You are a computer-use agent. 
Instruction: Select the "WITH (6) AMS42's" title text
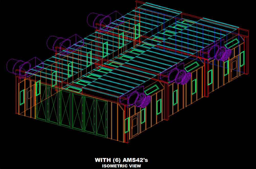coord(121,160)
